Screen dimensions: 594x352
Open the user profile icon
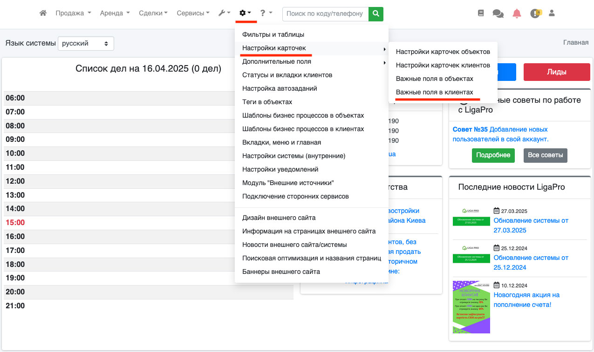(552, 13)
